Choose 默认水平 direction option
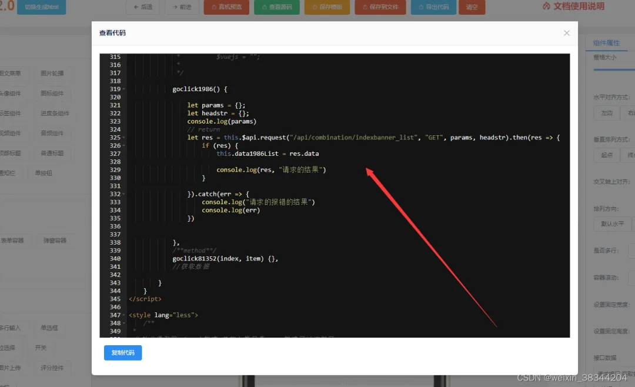 point(612,223)
